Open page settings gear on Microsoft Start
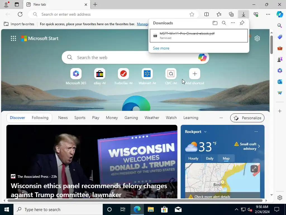Screen dimensions: 286x215 [257, 38]
